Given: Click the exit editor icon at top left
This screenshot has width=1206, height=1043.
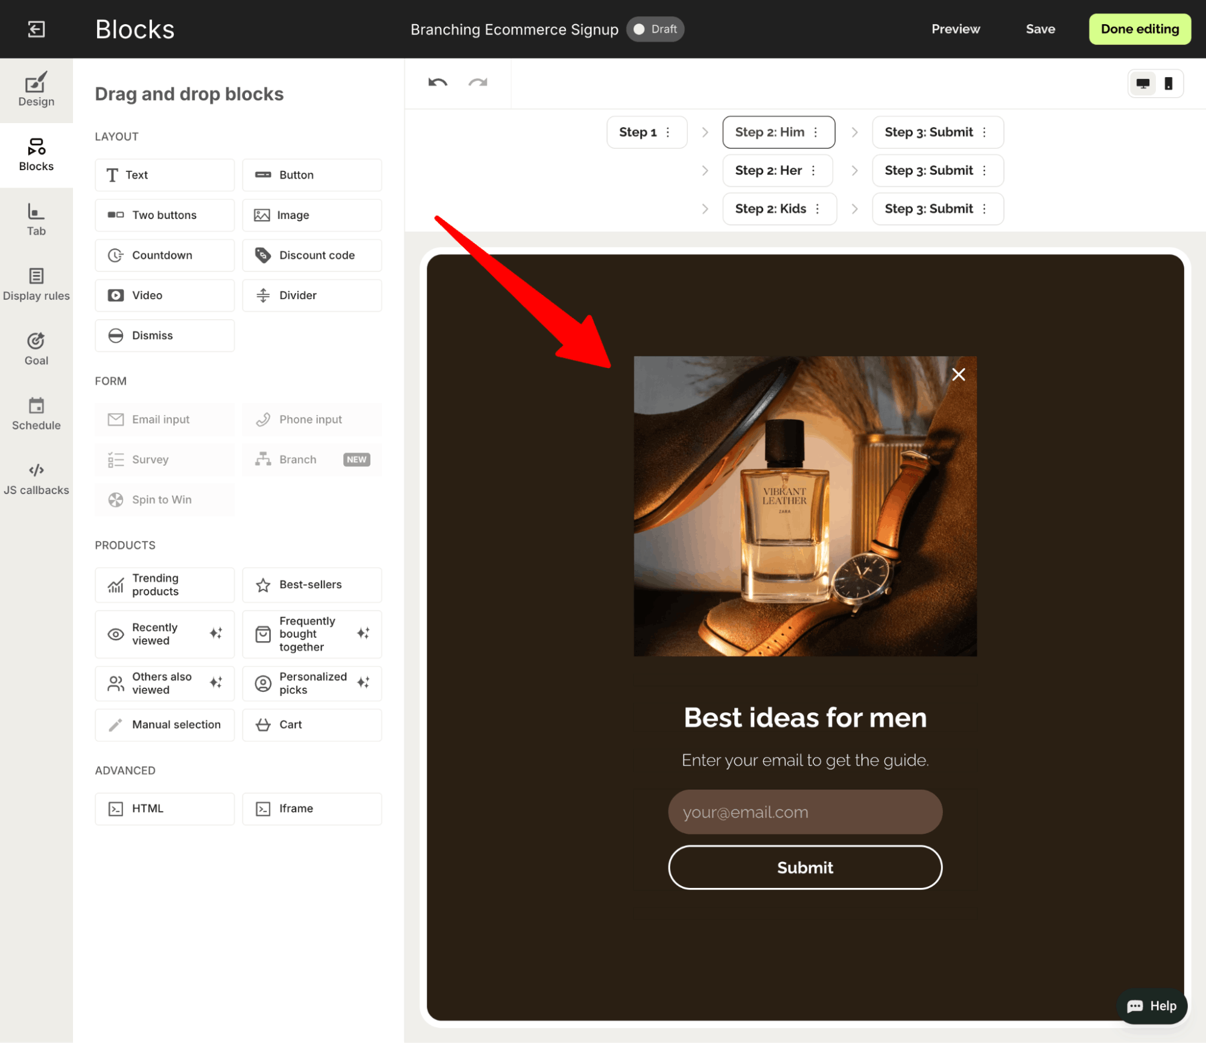Looking at the screenshot, I should (36, 29).
